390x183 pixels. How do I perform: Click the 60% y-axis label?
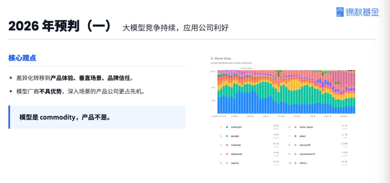point(213,88)
